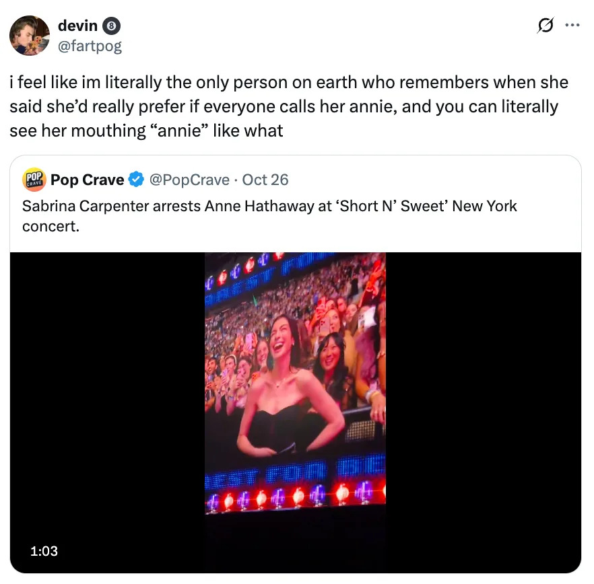Image resolution: width=594 pixels, height=584 pixels.
Task: Open devin's profile avatar photo
Action: click(30, 36)
